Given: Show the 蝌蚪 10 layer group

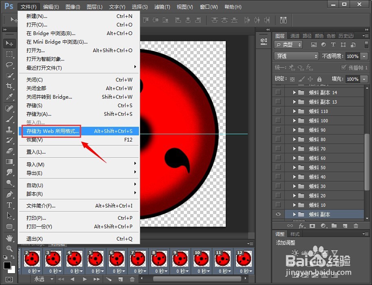Looking at the screenshot, I should click(x=278, y=205).
